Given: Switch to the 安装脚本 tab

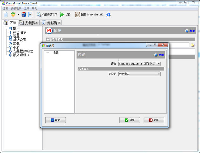Looking at the screenshot, I should tap(29, 23).
